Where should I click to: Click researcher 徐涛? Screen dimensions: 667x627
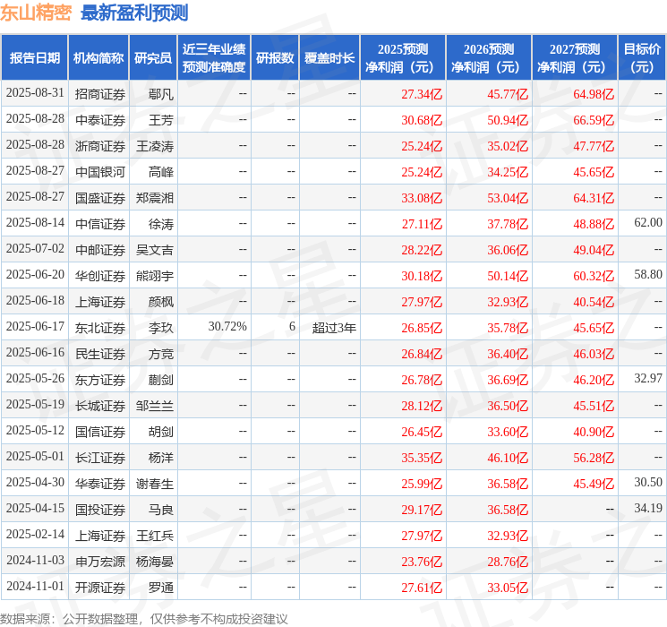tap(161, 224)
